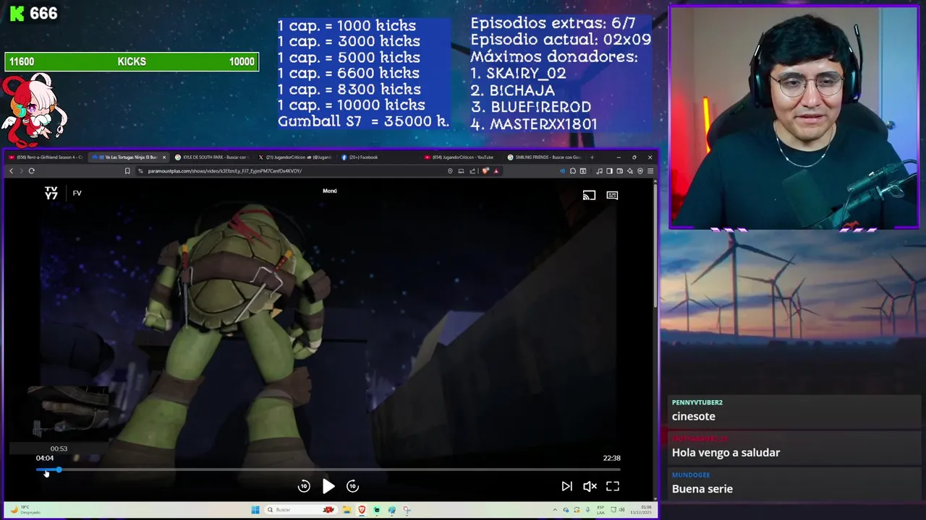926x520 pixels.
Task: Reload the Paramount Plus page
Action: coord(32,171)
